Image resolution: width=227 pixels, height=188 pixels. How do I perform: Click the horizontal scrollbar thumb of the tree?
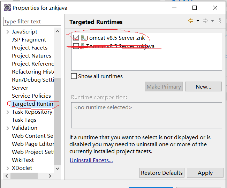[24, 176]
